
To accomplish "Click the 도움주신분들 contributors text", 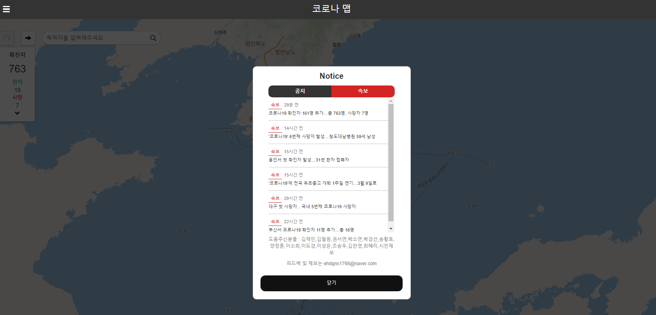I will pyautogui.click(x=331, y=246).
